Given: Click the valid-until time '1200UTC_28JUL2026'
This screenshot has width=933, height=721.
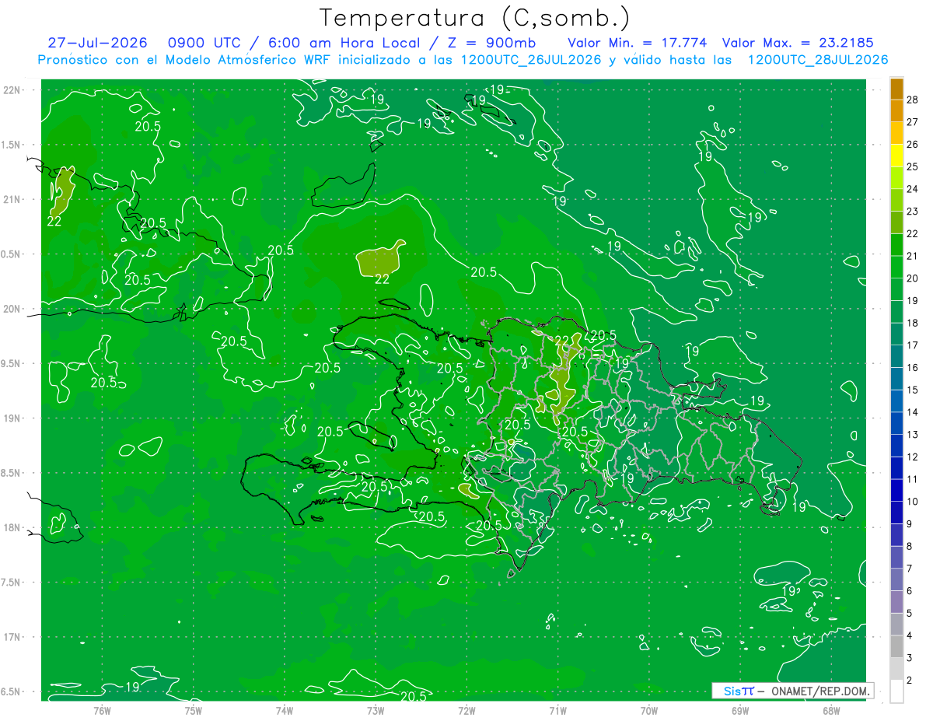Looking at the screenshot, I should click(x=818, y=60).
